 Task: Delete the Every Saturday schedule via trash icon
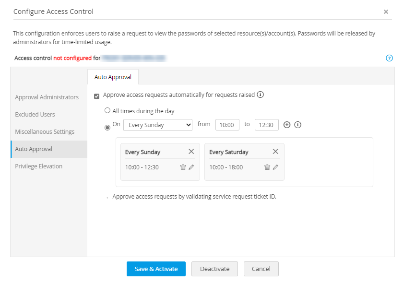tap(267, 167)
